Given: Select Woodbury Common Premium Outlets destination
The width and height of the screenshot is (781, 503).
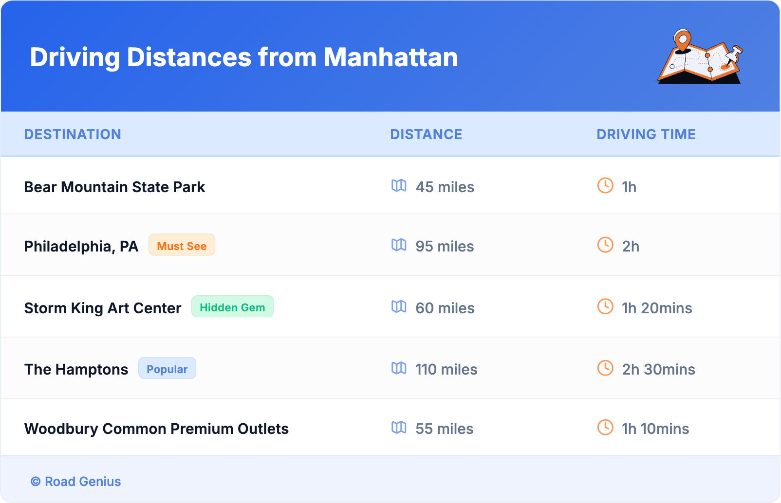Looking at the screenshot, I should coord(156,429).
